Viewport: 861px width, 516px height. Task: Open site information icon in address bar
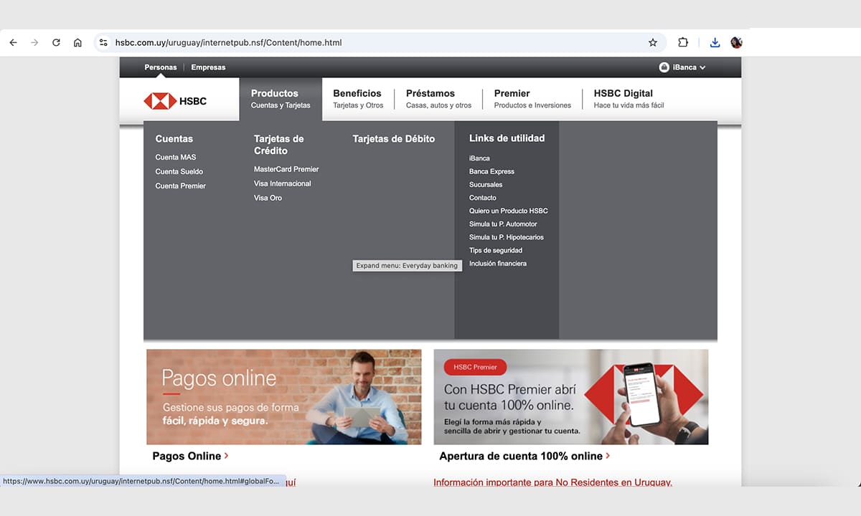[x=103, y=43]
